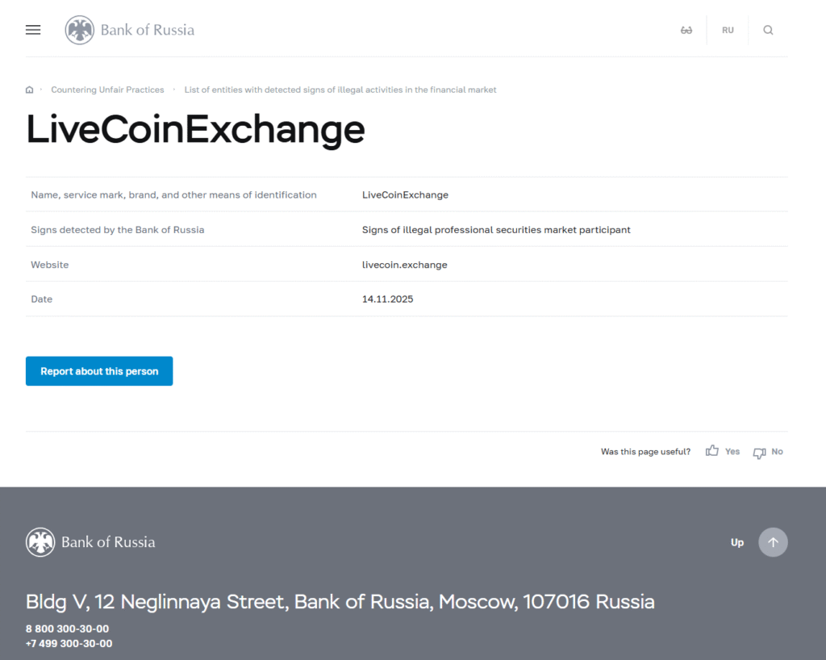Visit the livecoin.exchange website link
The width and height of the screenshot is (826, 660).
click(x=405, y=265)
